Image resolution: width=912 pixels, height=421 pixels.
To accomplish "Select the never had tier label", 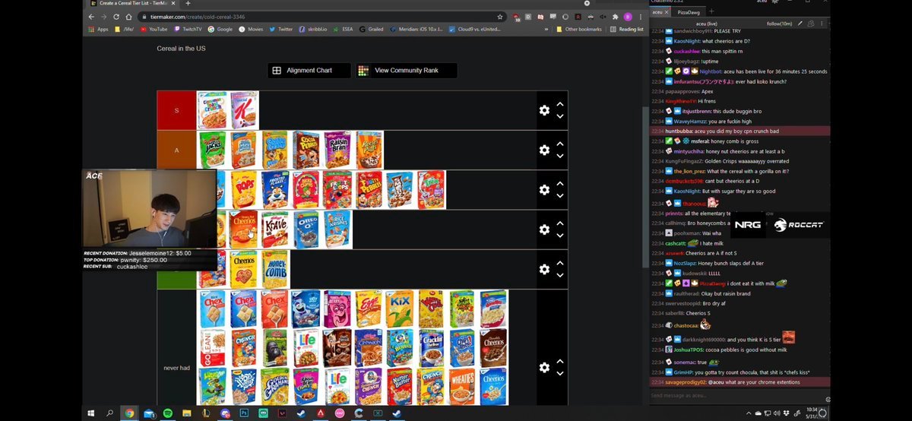I will [x=177, y=368].
